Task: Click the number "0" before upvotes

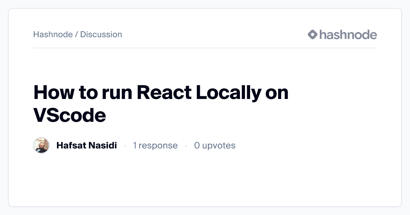Action: tap(197, 146)
